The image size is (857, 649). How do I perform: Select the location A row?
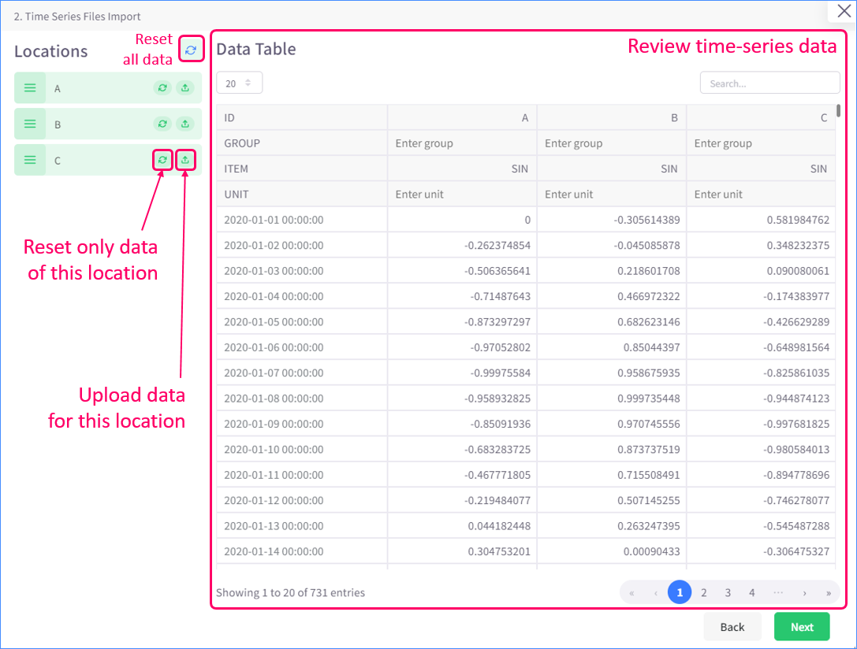108,88
